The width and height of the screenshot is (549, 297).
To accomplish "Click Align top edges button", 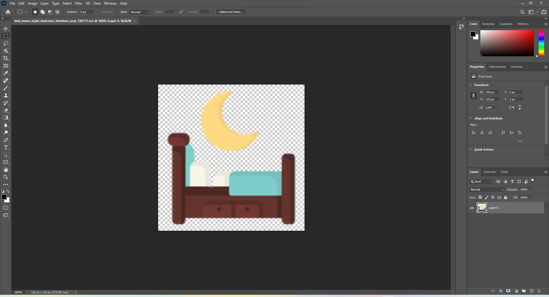I will (503, 133).
